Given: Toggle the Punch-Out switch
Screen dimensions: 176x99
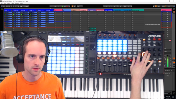Looking at the screenshot, I should (121, 6).
